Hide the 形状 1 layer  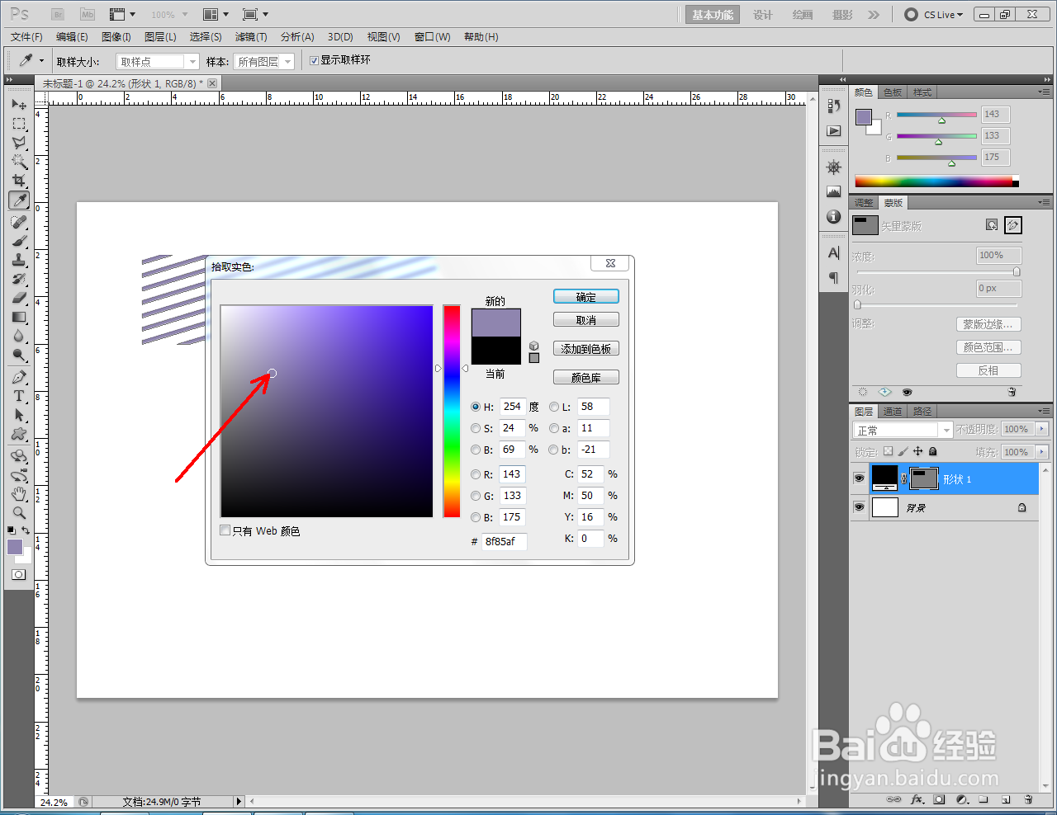pyautogui.click(x=859, y=478)
